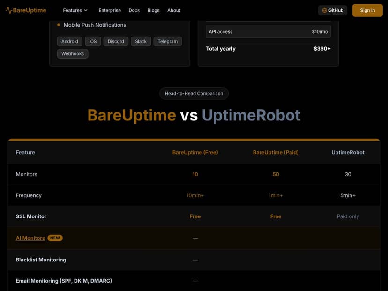Click the BareUptime pulse logo icon

[x=8, y=10]
